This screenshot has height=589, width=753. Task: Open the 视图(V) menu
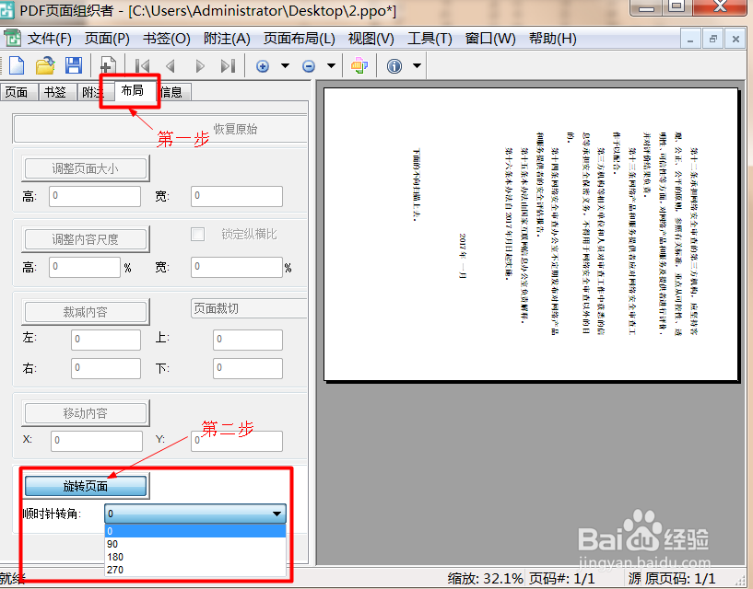click(371, 39)
